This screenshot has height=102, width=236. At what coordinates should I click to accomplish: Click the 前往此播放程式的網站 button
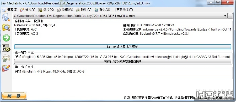(x=123, y=47)
